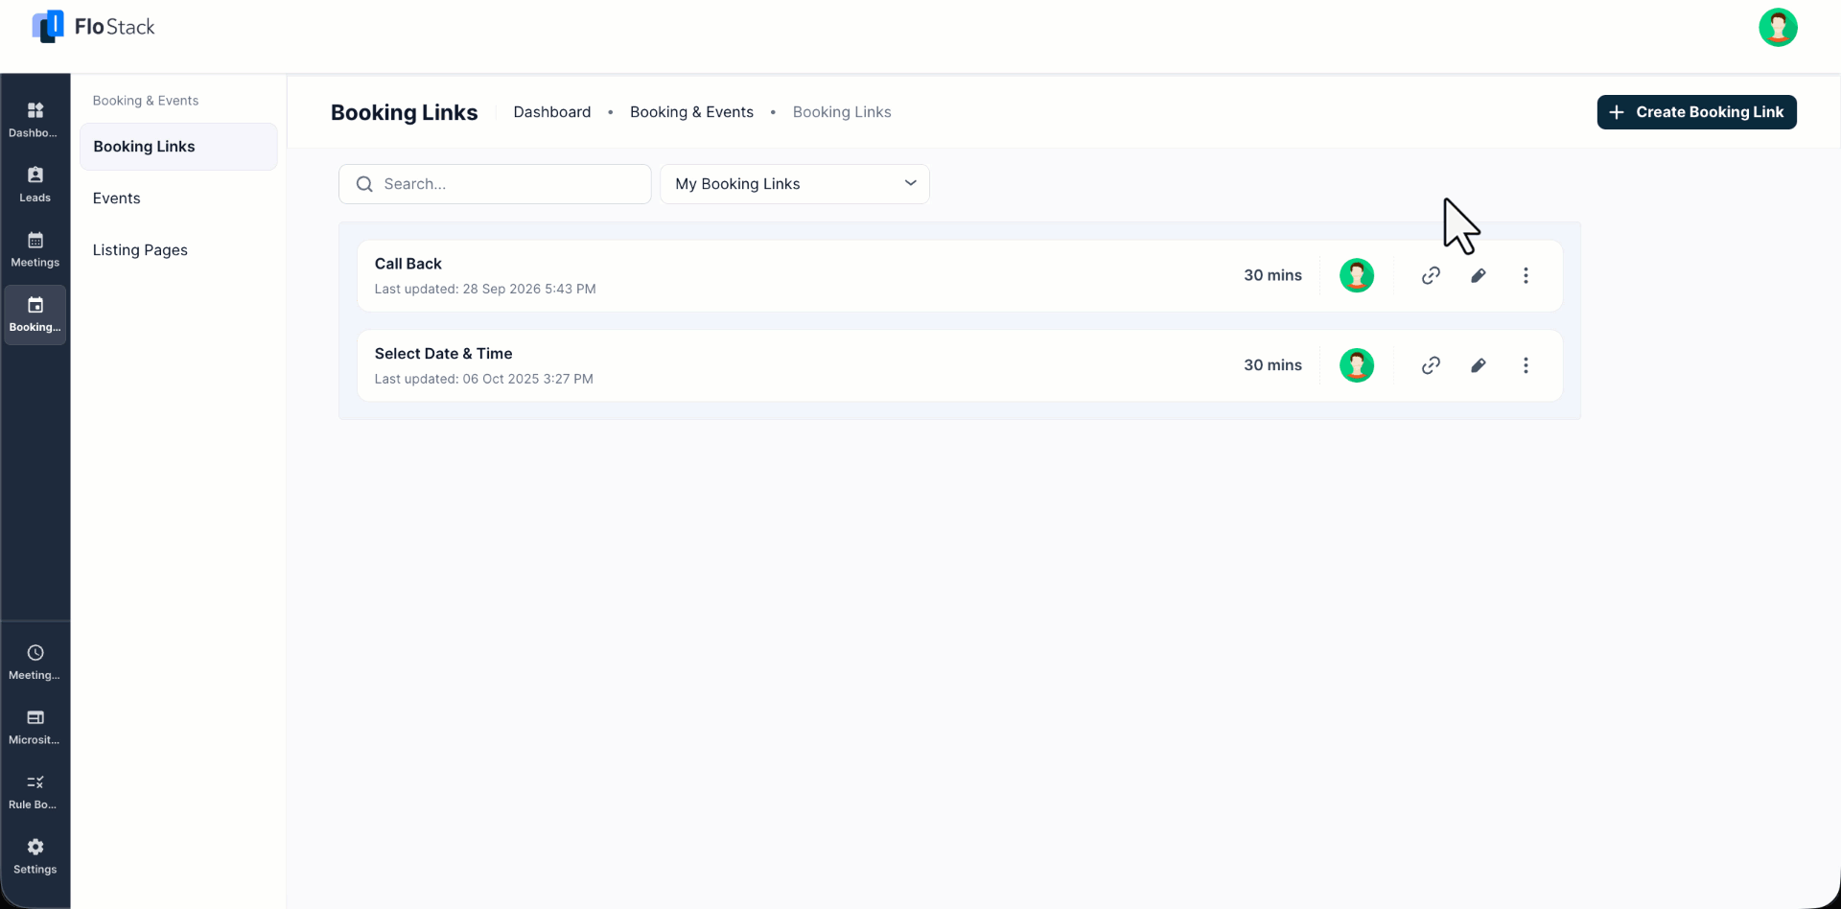1841x909 pixels.
Task: Go to Dashboard breadcrumb link
Action: tap(552, 112)
